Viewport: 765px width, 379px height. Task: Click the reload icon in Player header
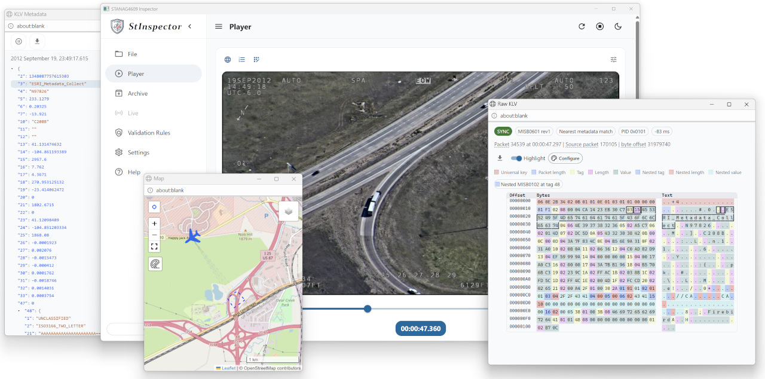point(582,26)
